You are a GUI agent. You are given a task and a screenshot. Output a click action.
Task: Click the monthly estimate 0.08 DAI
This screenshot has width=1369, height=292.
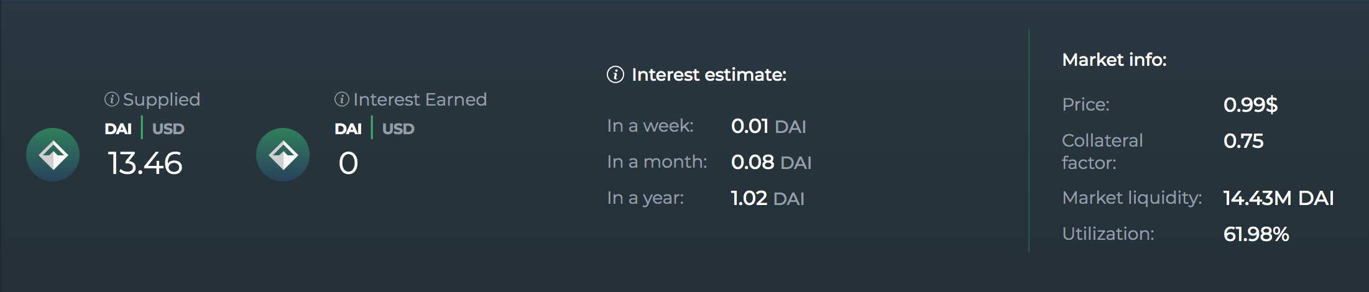(771, 162)
